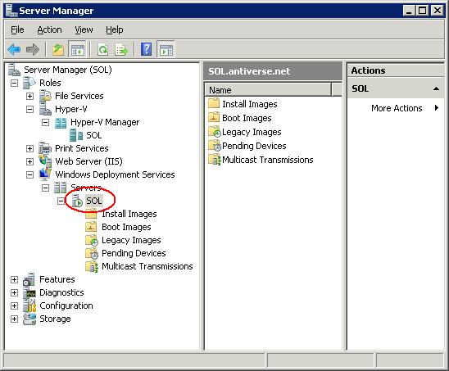The height and width of the screenshot is (371, 449).
Task: Select Pending Devices in the tree
Action: point(134,253)
